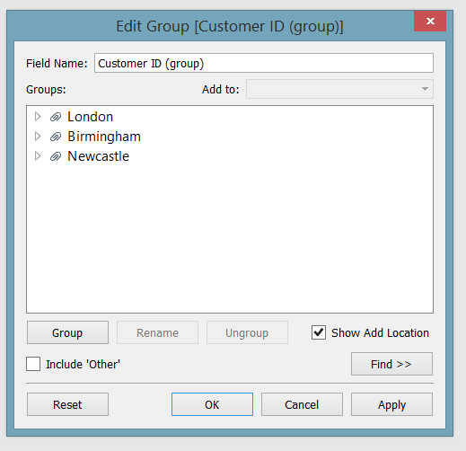
Task: Expand the Newcastle group triangle
Action: click(x=38, y=156)
